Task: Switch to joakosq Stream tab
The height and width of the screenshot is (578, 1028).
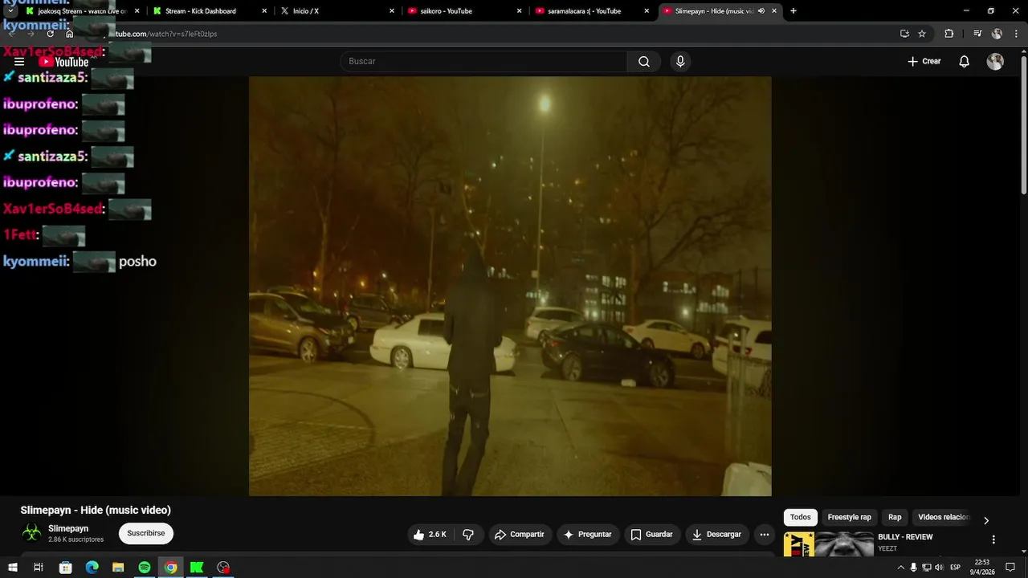Action: (83, 11)
